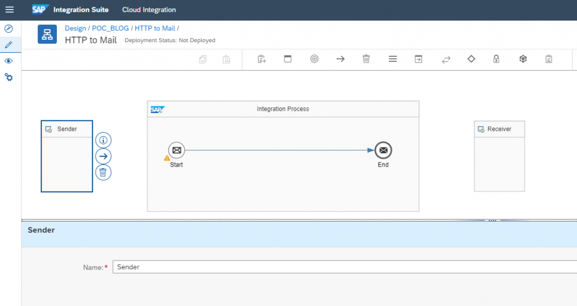The width and height of the screenshot is (577, 306).
Task: Open the Monitor eye icon in sidebar
Action: click(8, 61)
